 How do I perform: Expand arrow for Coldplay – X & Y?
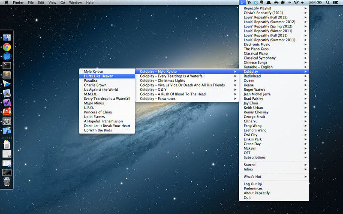235,89
